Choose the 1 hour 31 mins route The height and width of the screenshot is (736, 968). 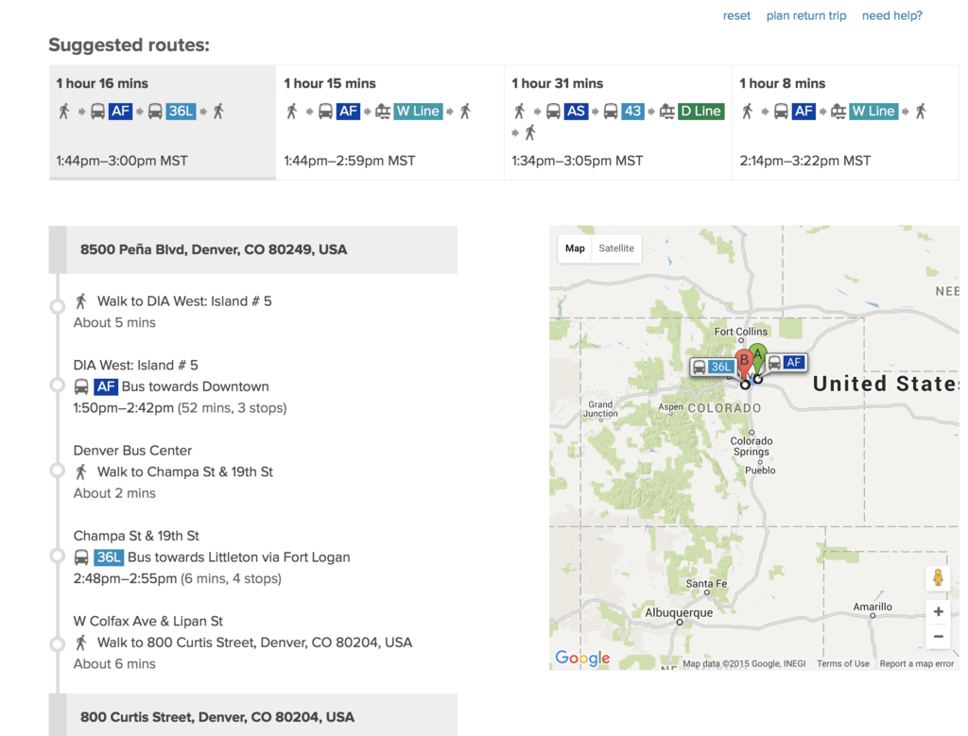617,122
